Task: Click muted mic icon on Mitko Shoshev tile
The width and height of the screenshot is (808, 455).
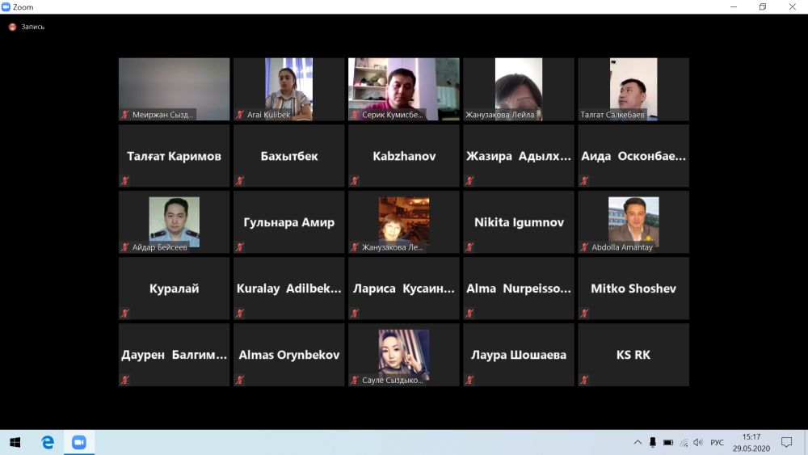Action: [x=584, y=313]
